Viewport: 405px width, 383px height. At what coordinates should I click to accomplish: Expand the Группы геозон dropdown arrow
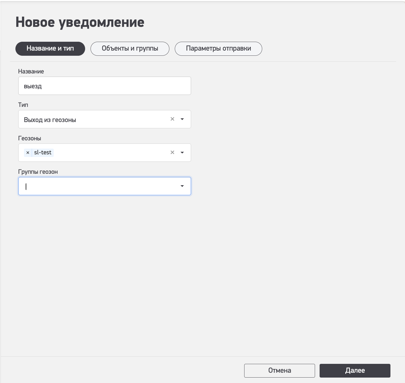[182, 186]
